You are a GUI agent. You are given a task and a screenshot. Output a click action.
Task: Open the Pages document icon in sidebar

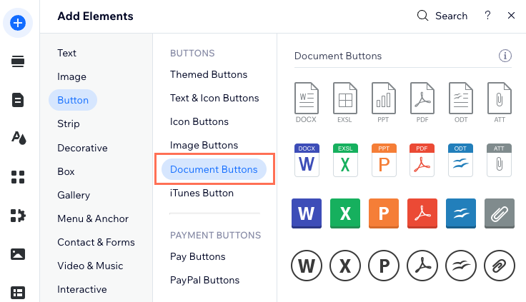(18, 100)
